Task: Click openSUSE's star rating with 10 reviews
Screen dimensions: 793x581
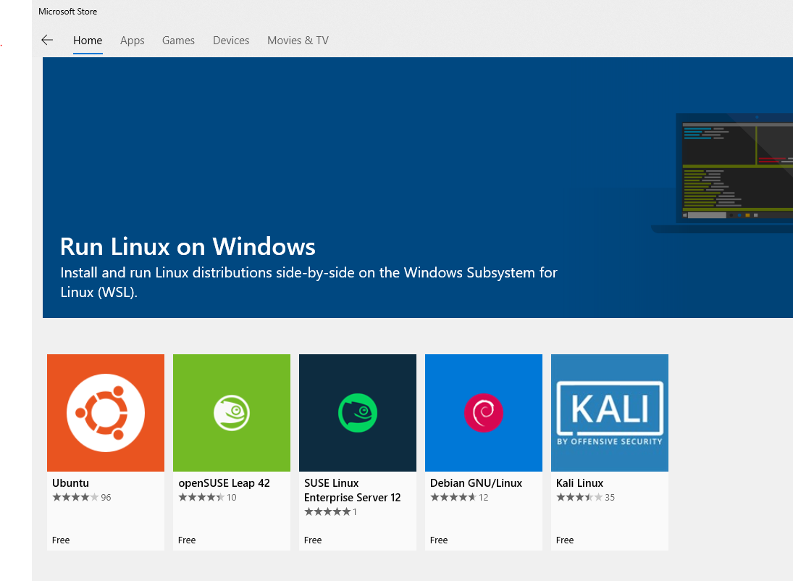Action: tap(207, 498)
